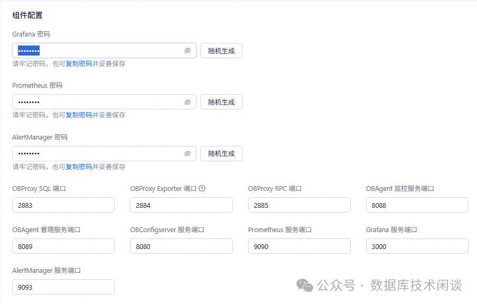
Task: Click the Prometheus 服务端口 label
Action: click(280, 230)
